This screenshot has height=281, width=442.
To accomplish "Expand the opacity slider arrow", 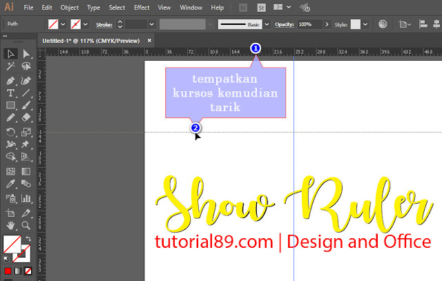I will pos(327,24).
